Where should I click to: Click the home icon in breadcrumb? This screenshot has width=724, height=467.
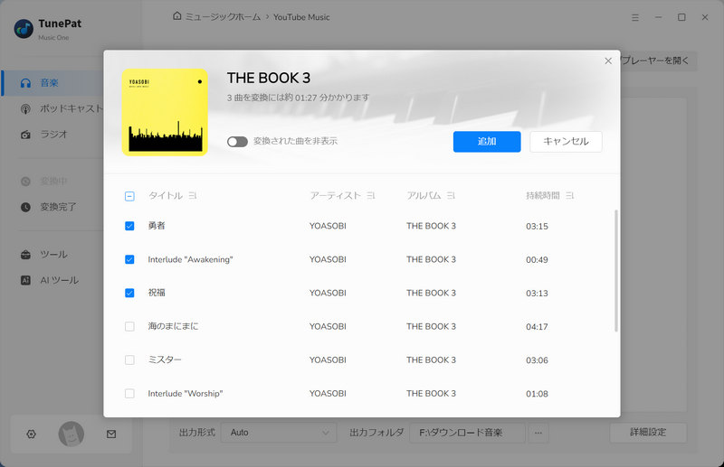[176, 16]
